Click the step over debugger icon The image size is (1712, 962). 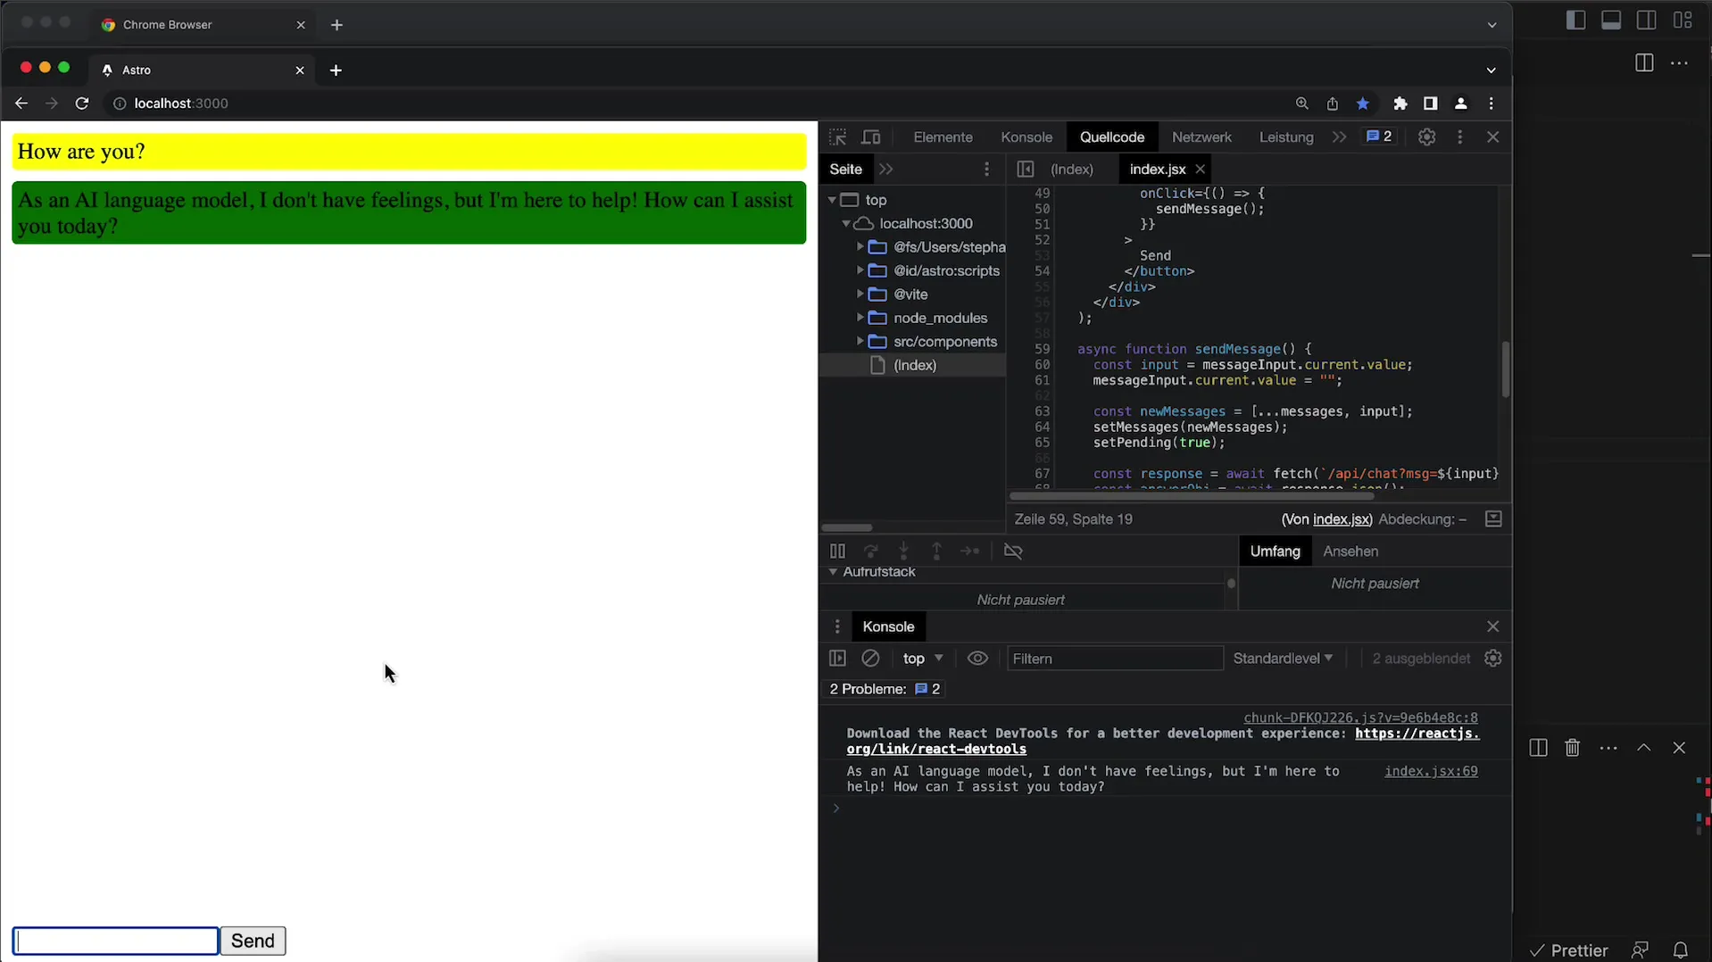(x=871, y=551)
